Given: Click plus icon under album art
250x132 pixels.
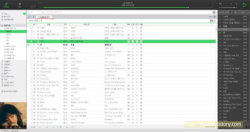Looking at the screenshot, I should (20, 127).
